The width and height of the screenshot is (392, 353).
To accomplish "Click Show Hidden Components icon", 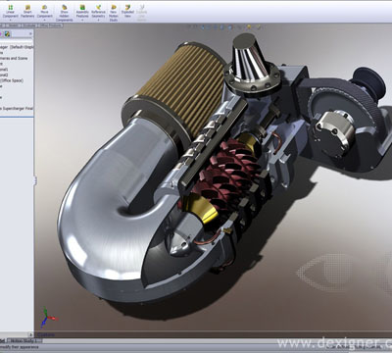I will pos(65,7).
